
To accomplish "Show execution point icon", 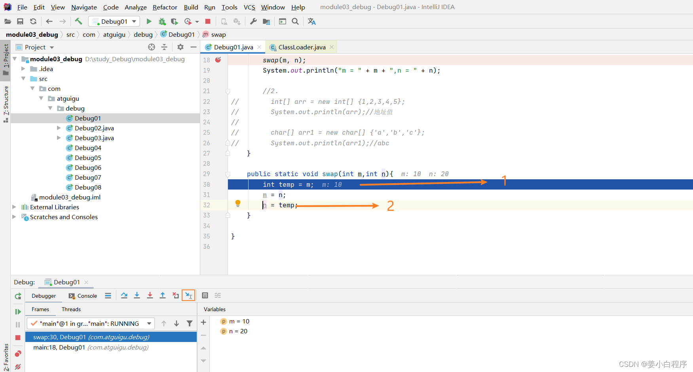I will (x=108, y=295).
